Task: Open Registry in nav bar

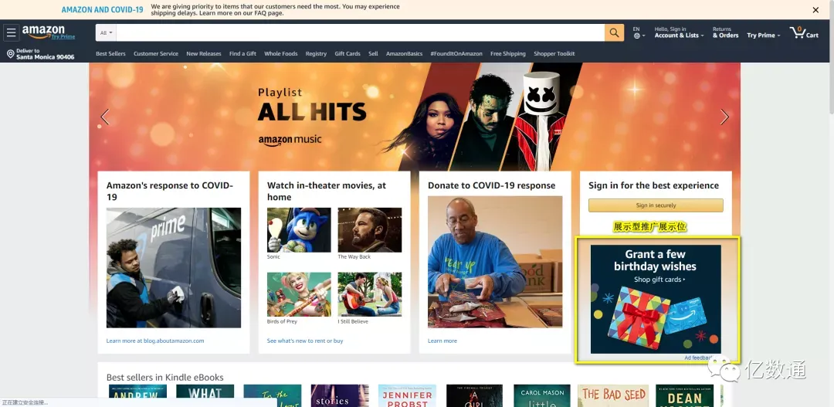Action: tap(316, 54)
